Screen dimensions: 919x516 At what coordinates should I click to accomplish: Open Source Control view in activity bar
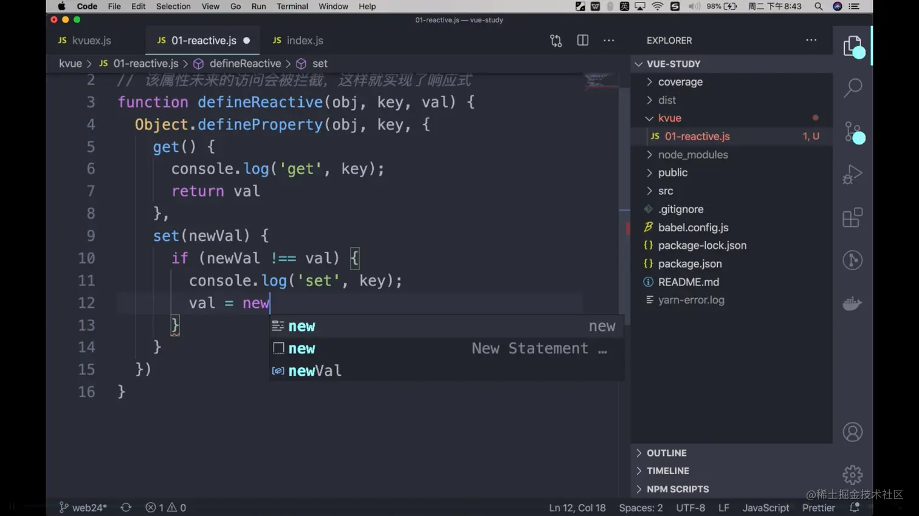[853, 132]
